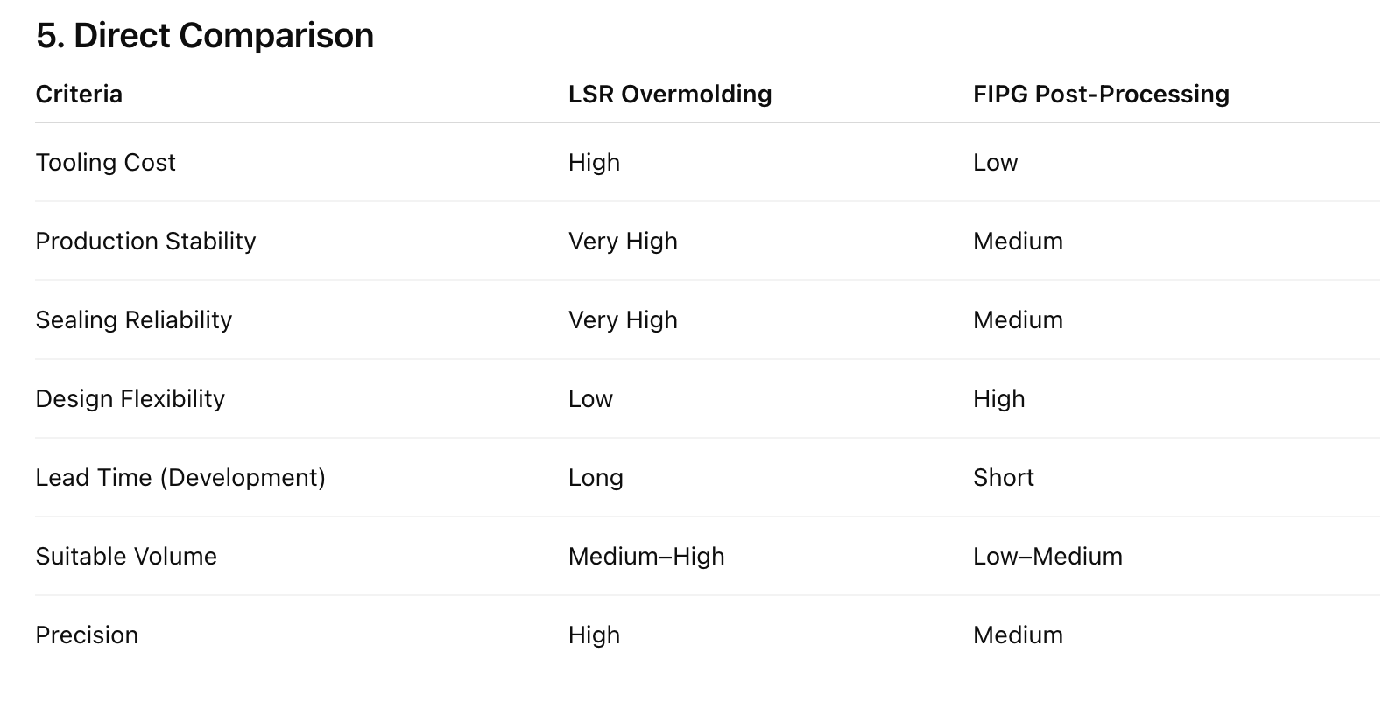Select the 'Criteria' column header

tap(79, 95)
